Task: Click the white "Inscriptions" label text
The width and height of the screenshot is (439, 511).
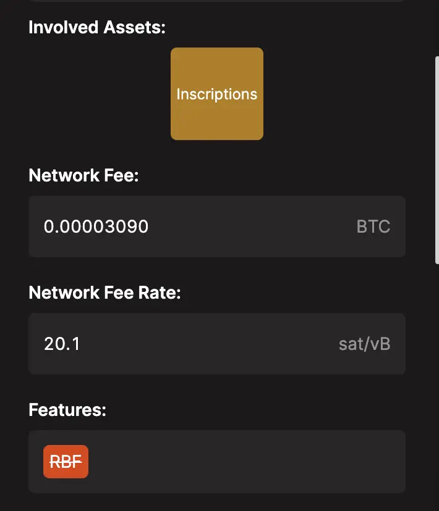Action: coord(216,94)
